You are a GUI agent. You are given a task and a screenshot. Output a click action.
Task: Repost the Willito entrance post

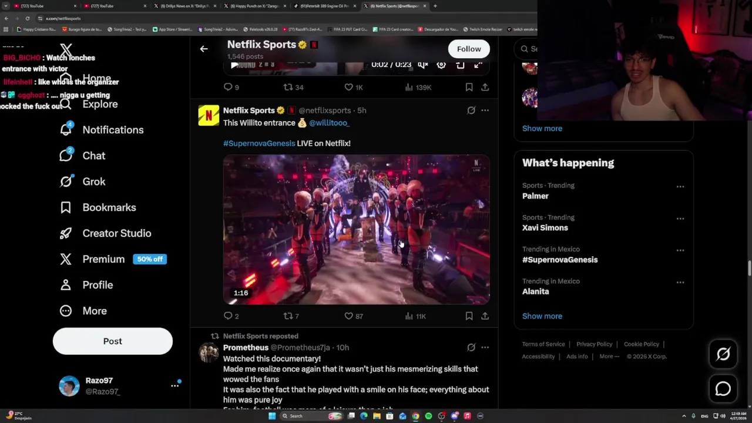click(291, 316)
